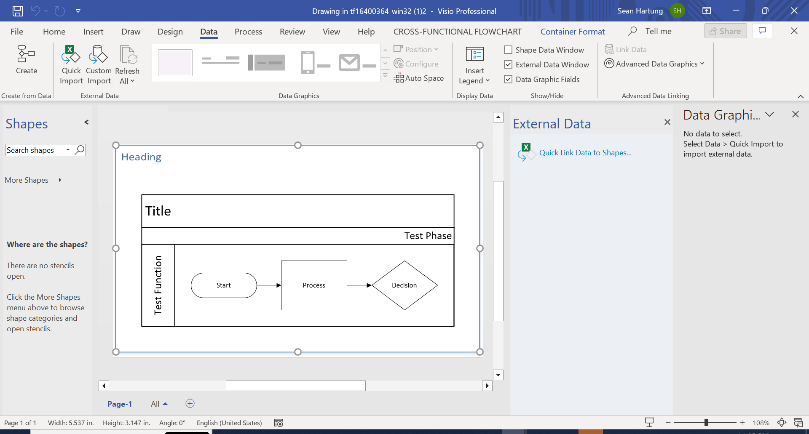Uncheck the External Data Window checkbox
This screenshot has height=434, width=809.
(x=508, y=64)
